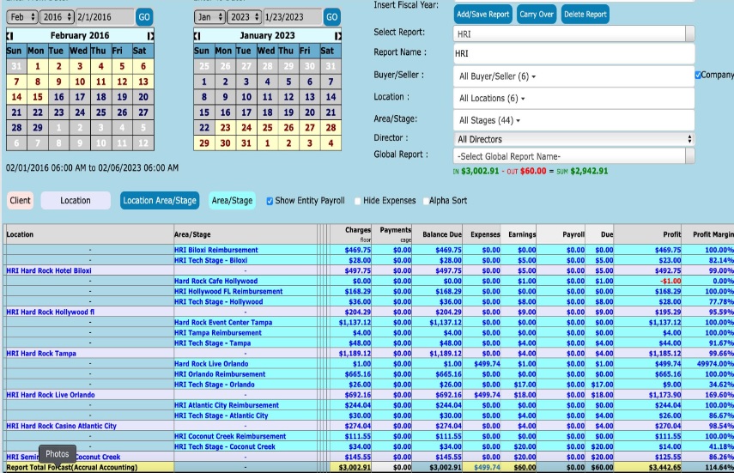Open the 2016 year dropdown
Screen dimensions: 734x473
tap(58, 17)
